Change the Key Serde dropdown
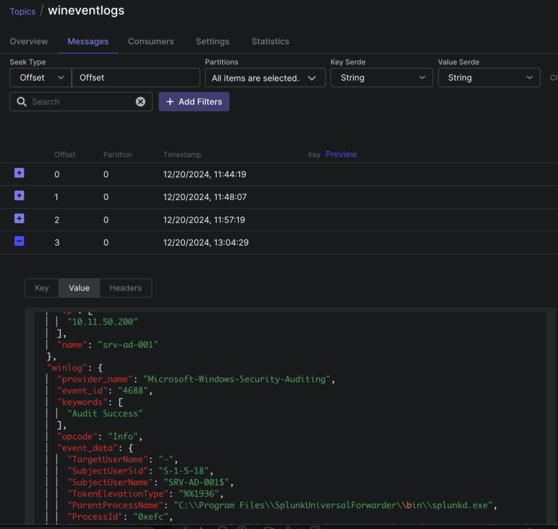This screenshot has height=529, width=558. 382,78
